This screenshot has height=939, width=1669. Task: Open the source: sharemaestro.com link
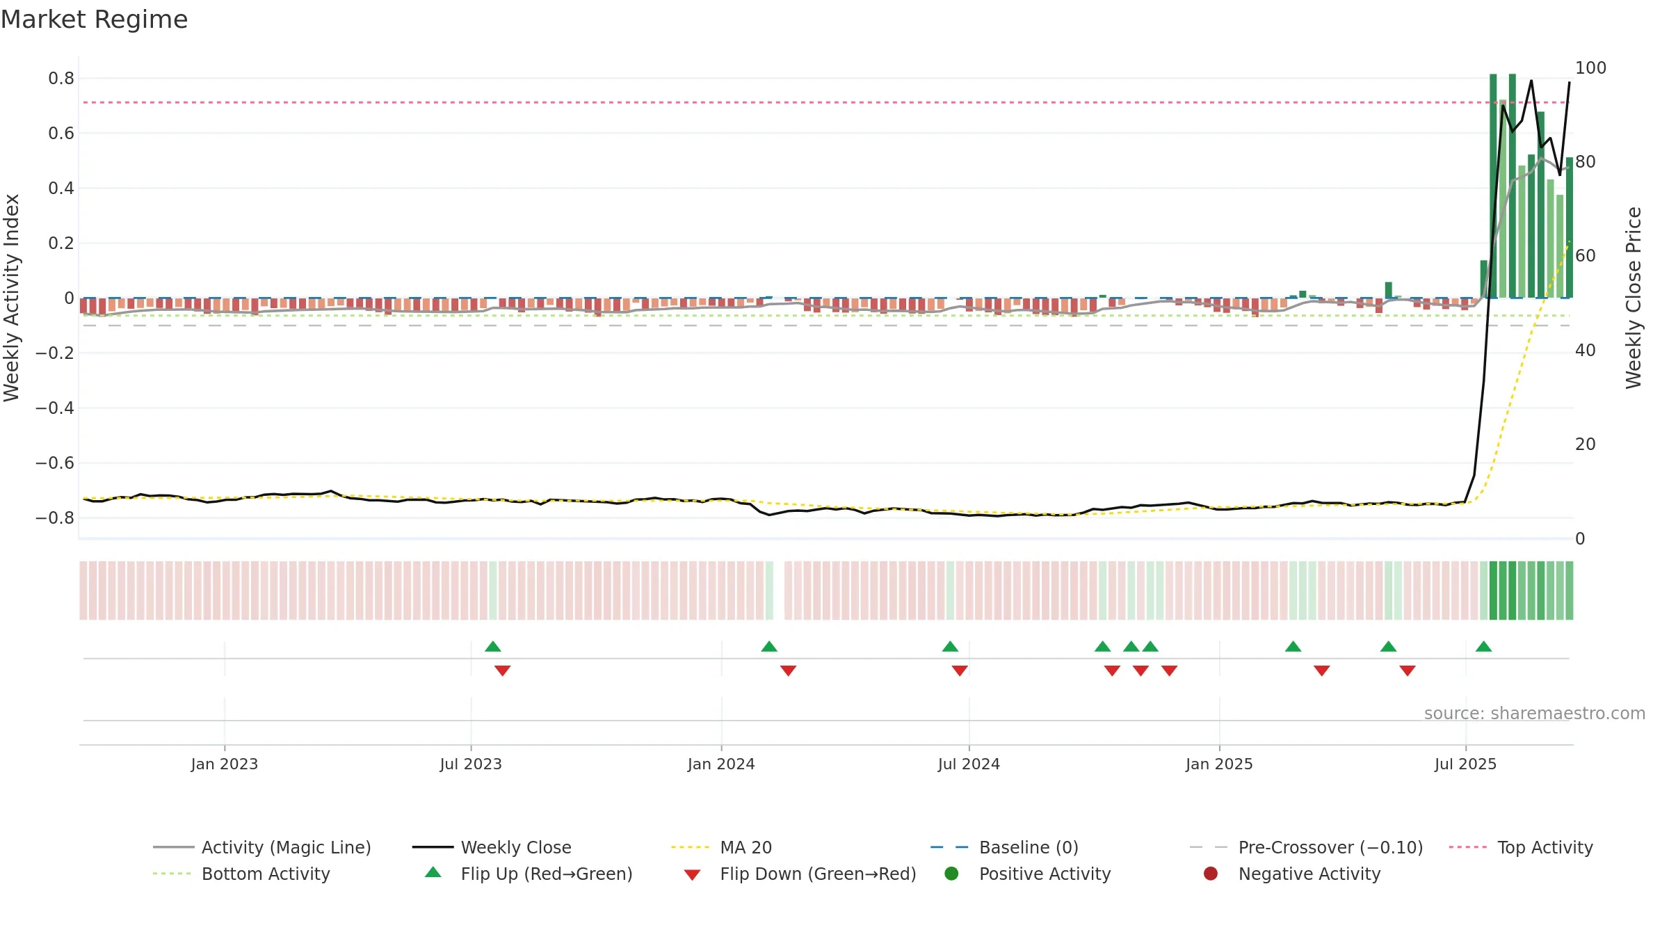1535,714
